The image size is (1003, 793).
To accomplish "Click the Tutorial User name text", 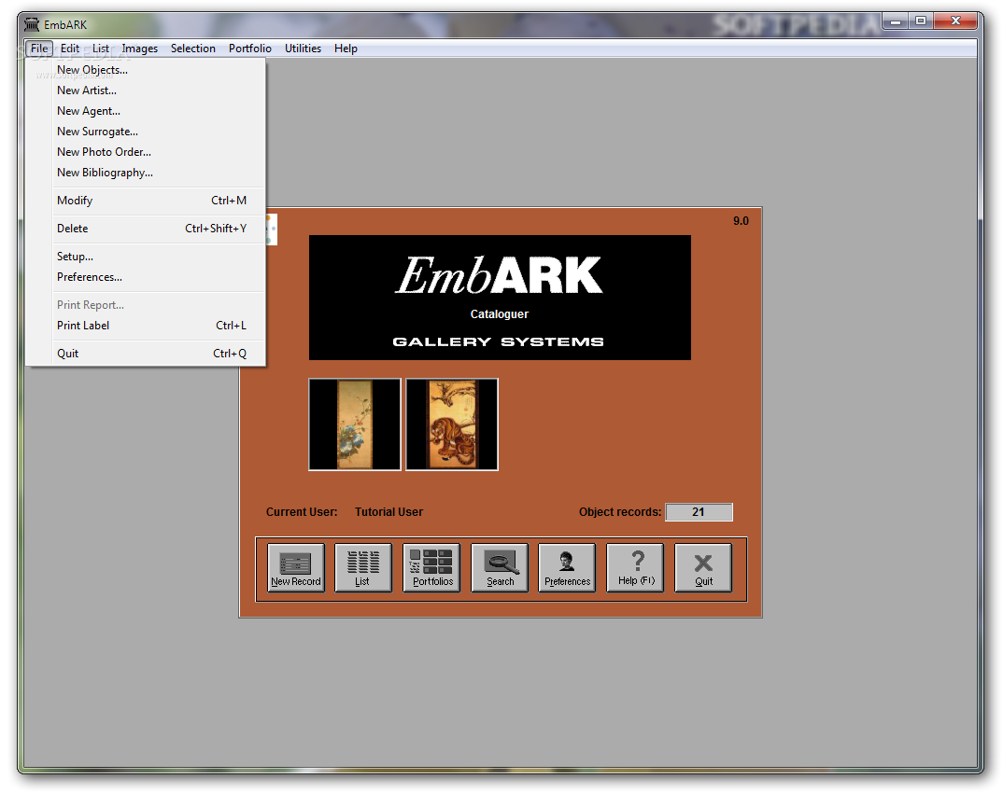I will [x=388, y=512].
